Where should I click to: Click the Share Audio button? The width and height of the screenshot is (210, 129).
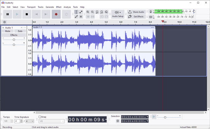click(x=136, y=12)
